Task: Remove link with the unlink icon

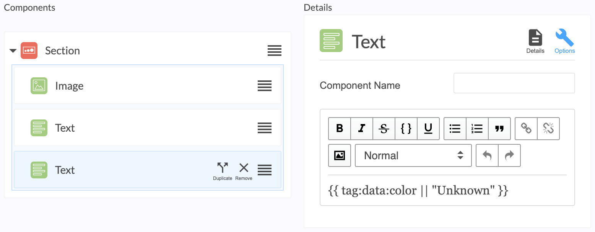Action: tap(548, 128)
